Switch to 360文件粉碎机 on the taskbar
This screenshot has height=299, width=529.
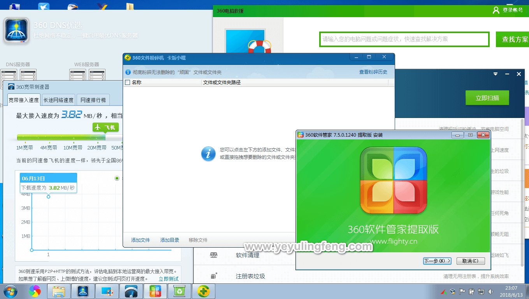click(x=204, y=291)
